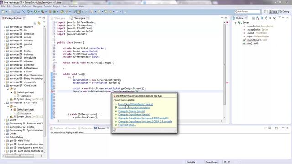Screen dimensions: 292x164
Task: Switch to the Client.java editor tab
Action: point(59,18)
